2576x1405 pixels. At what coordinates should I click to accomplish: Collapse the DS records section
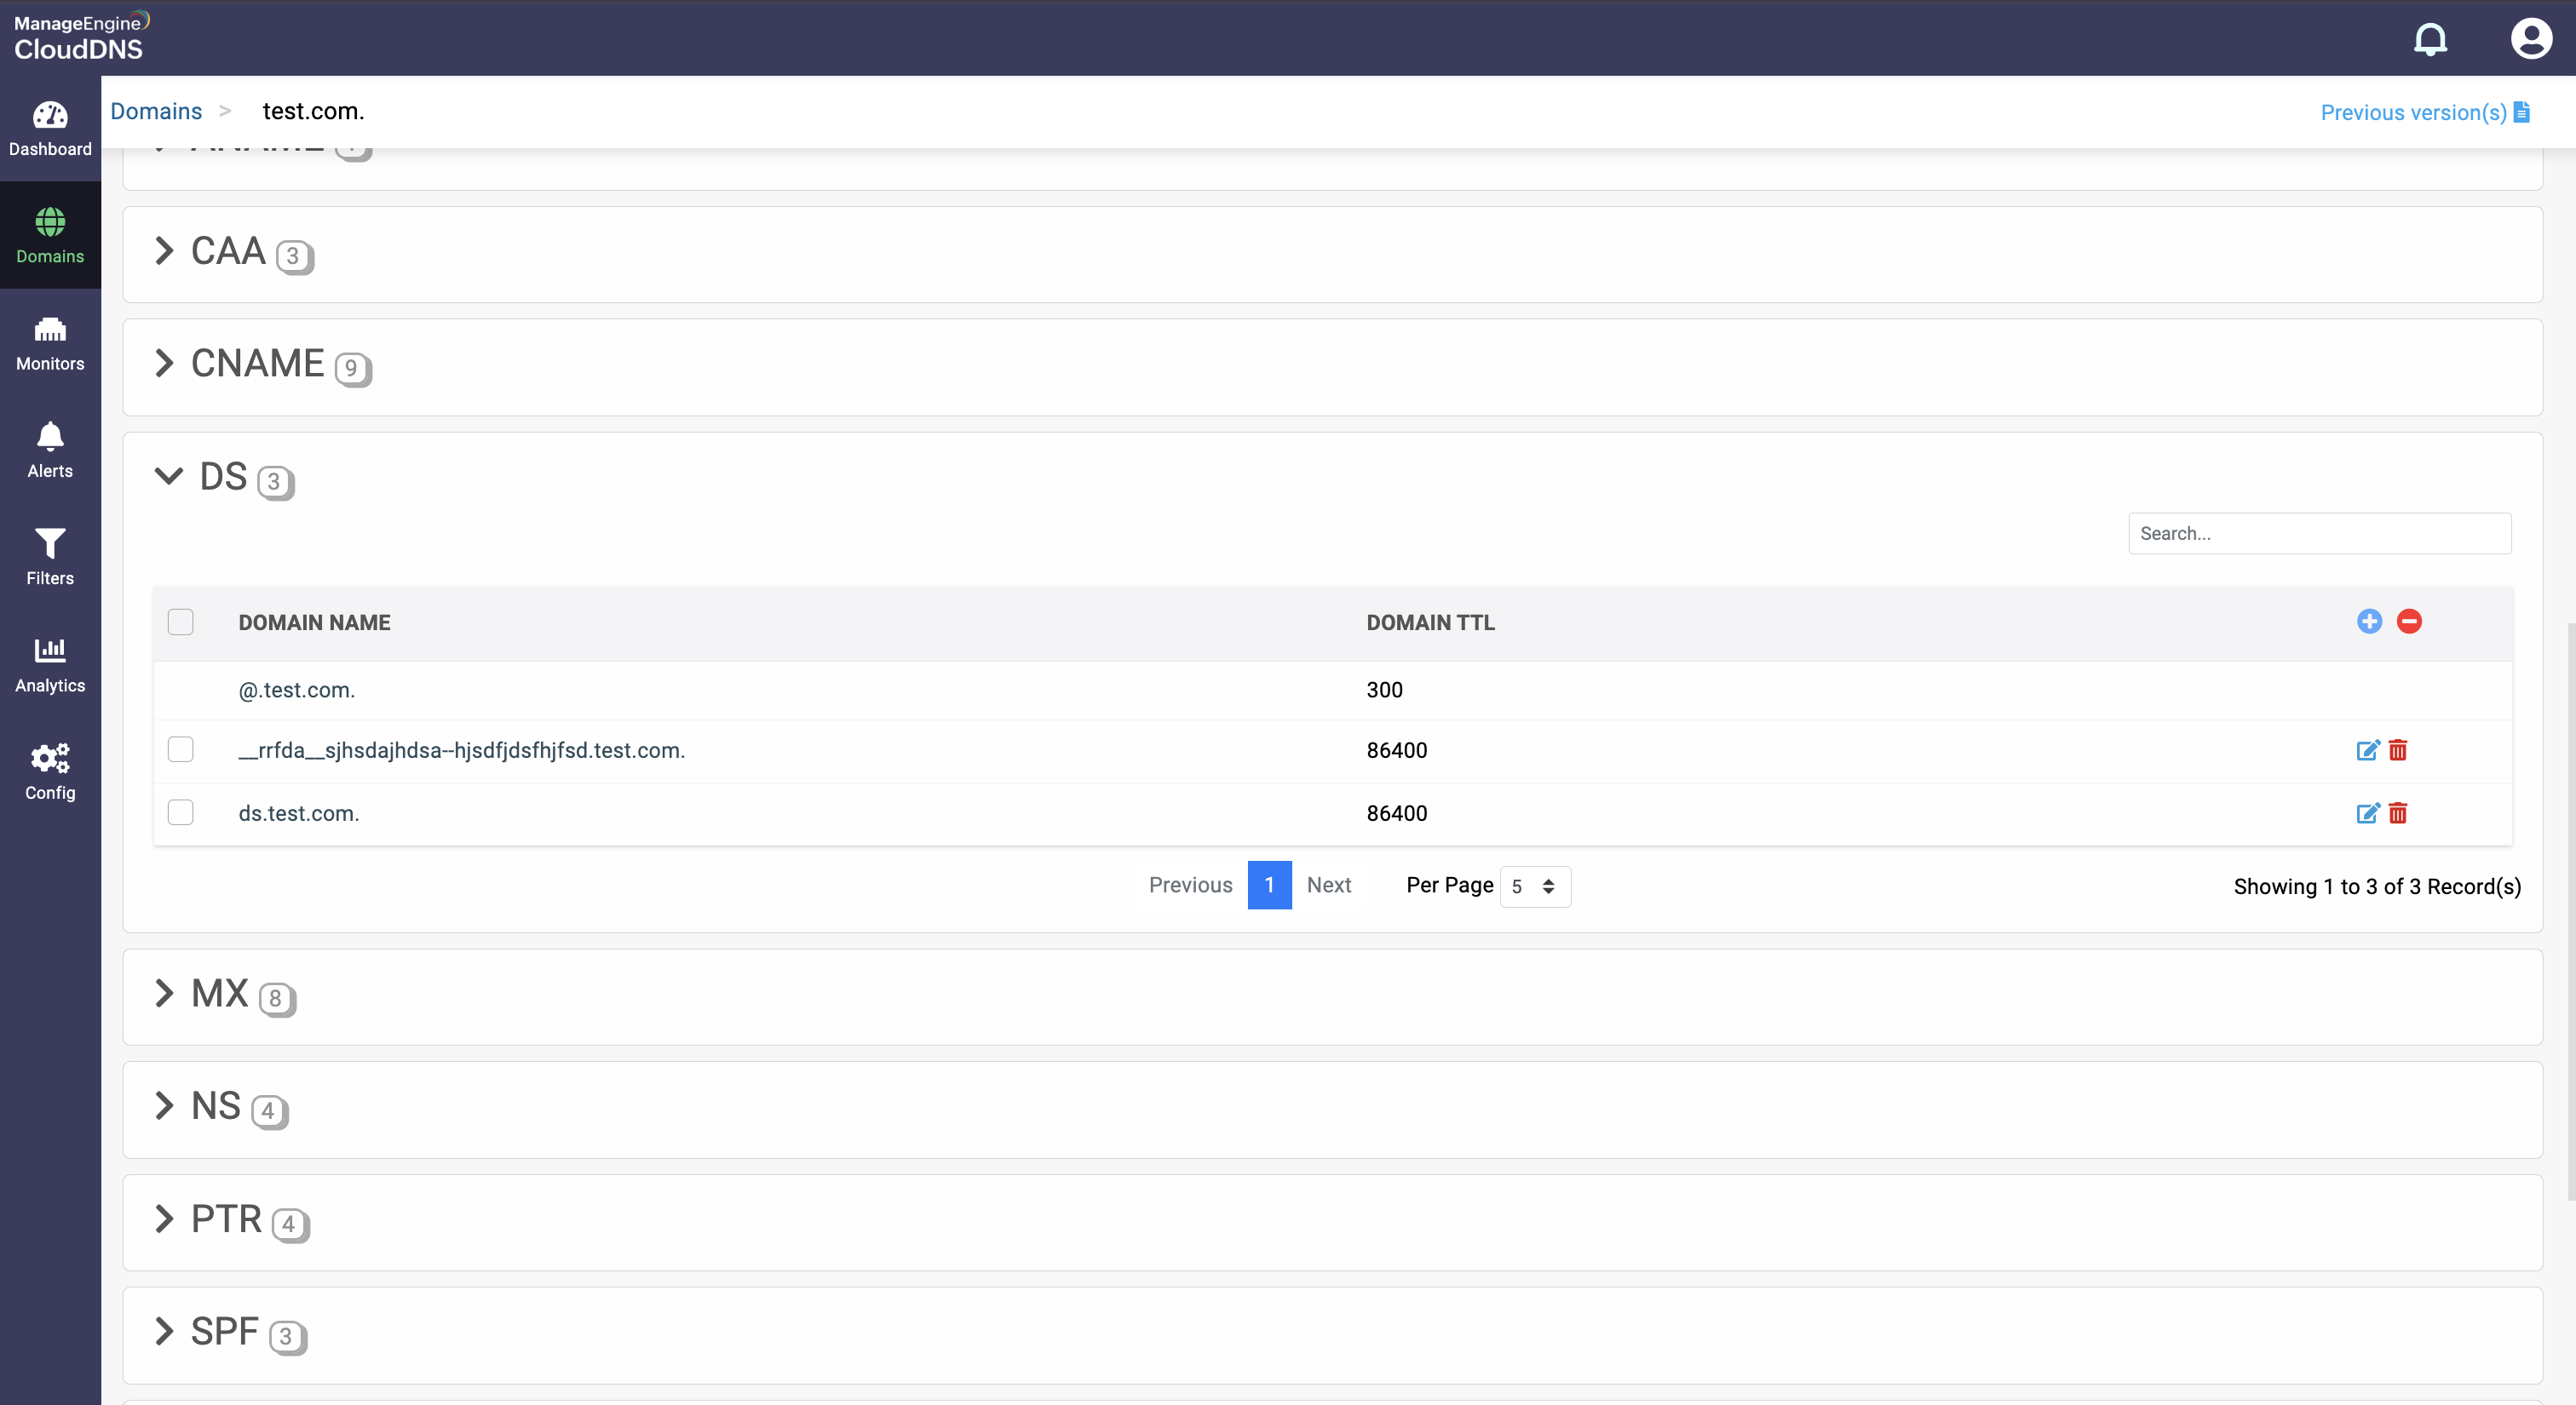[169, 476]
